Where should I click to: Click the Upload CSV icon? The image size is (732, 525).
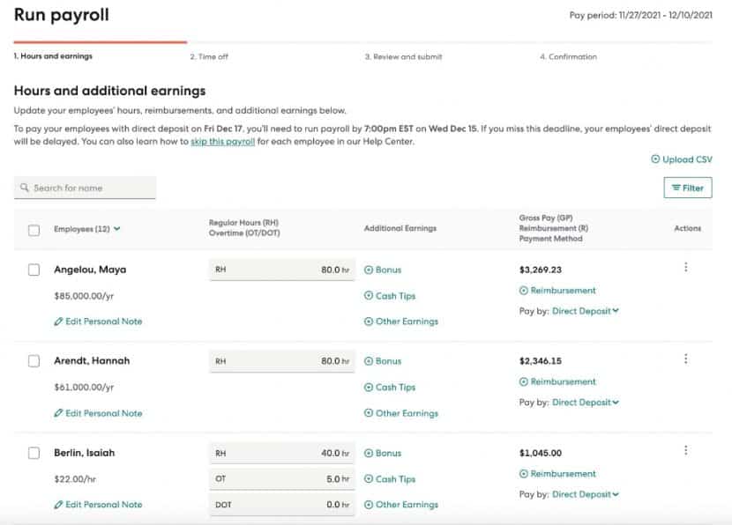tap(654, 159)
